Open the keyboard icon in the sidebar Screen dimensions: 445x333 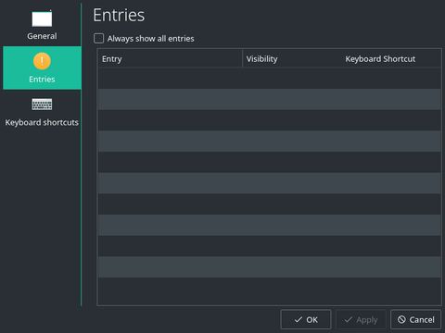(x=42, y=105)
